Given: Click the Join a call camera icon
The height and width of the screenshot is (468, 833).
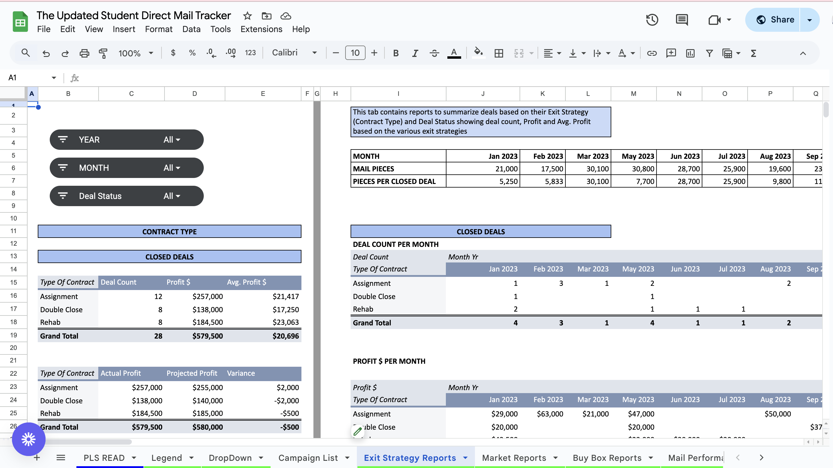Looking at the screenshot, I should pos(714,20).
